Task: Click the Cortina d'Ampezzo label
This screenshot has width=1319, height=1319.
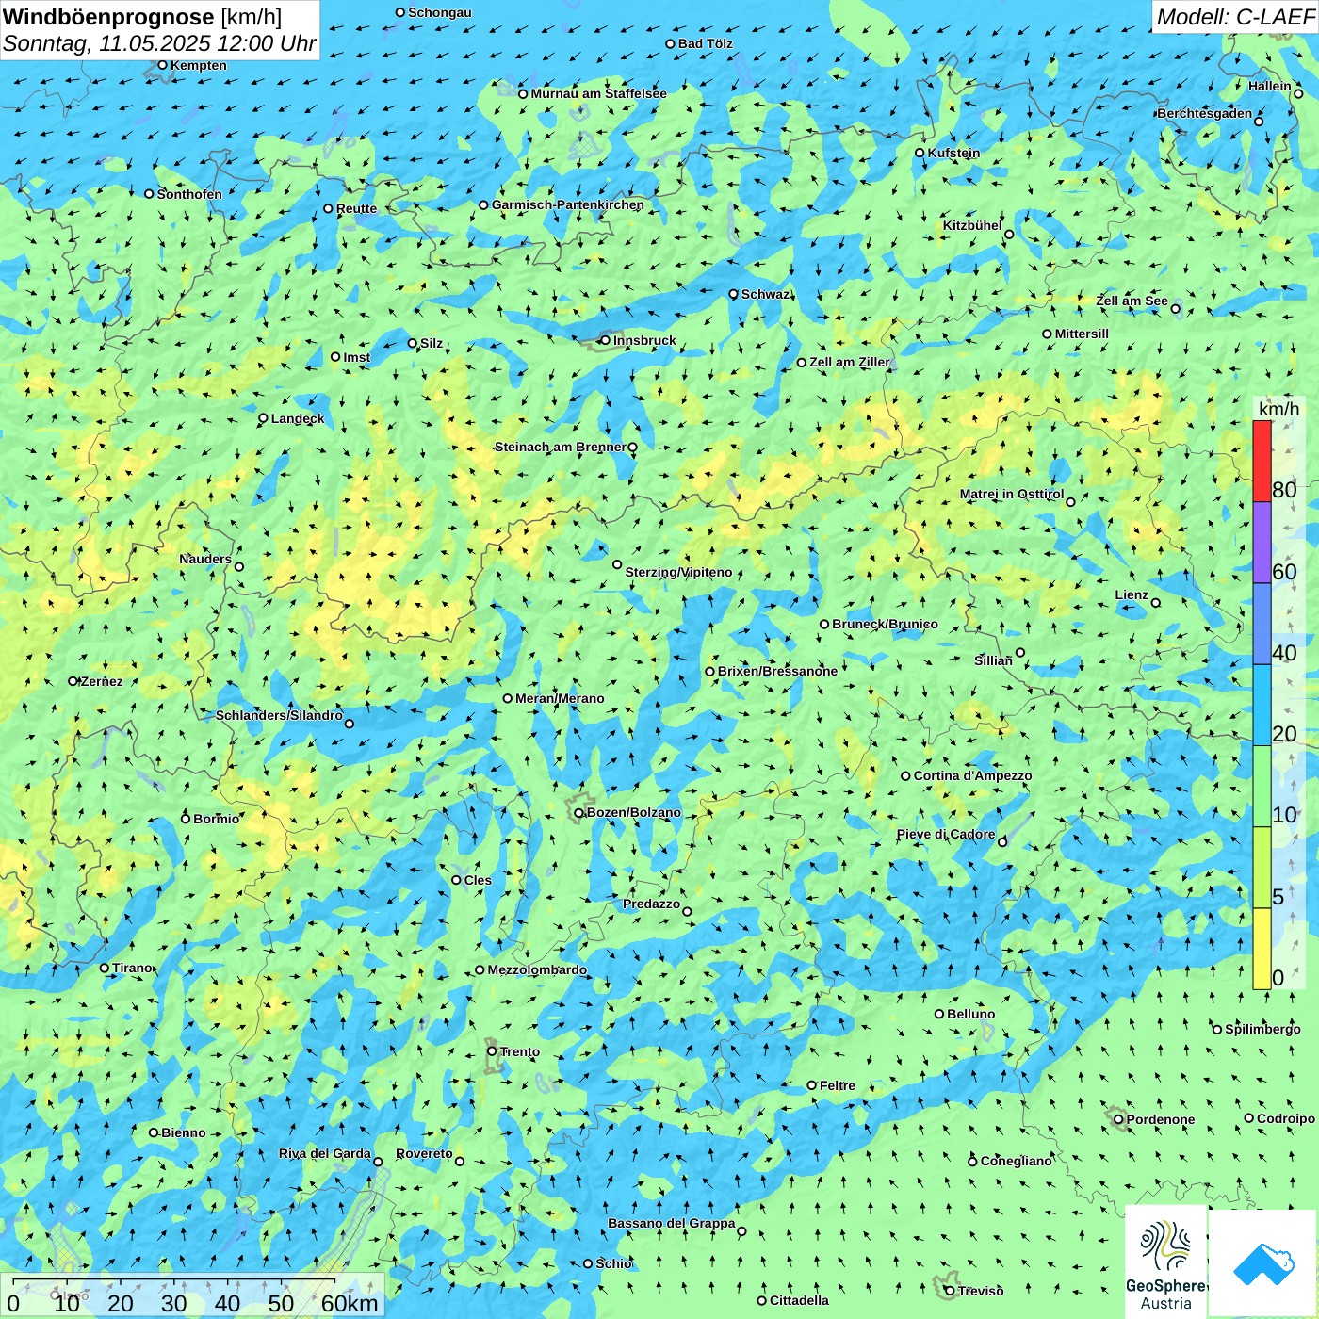Action: click(972, 775)
